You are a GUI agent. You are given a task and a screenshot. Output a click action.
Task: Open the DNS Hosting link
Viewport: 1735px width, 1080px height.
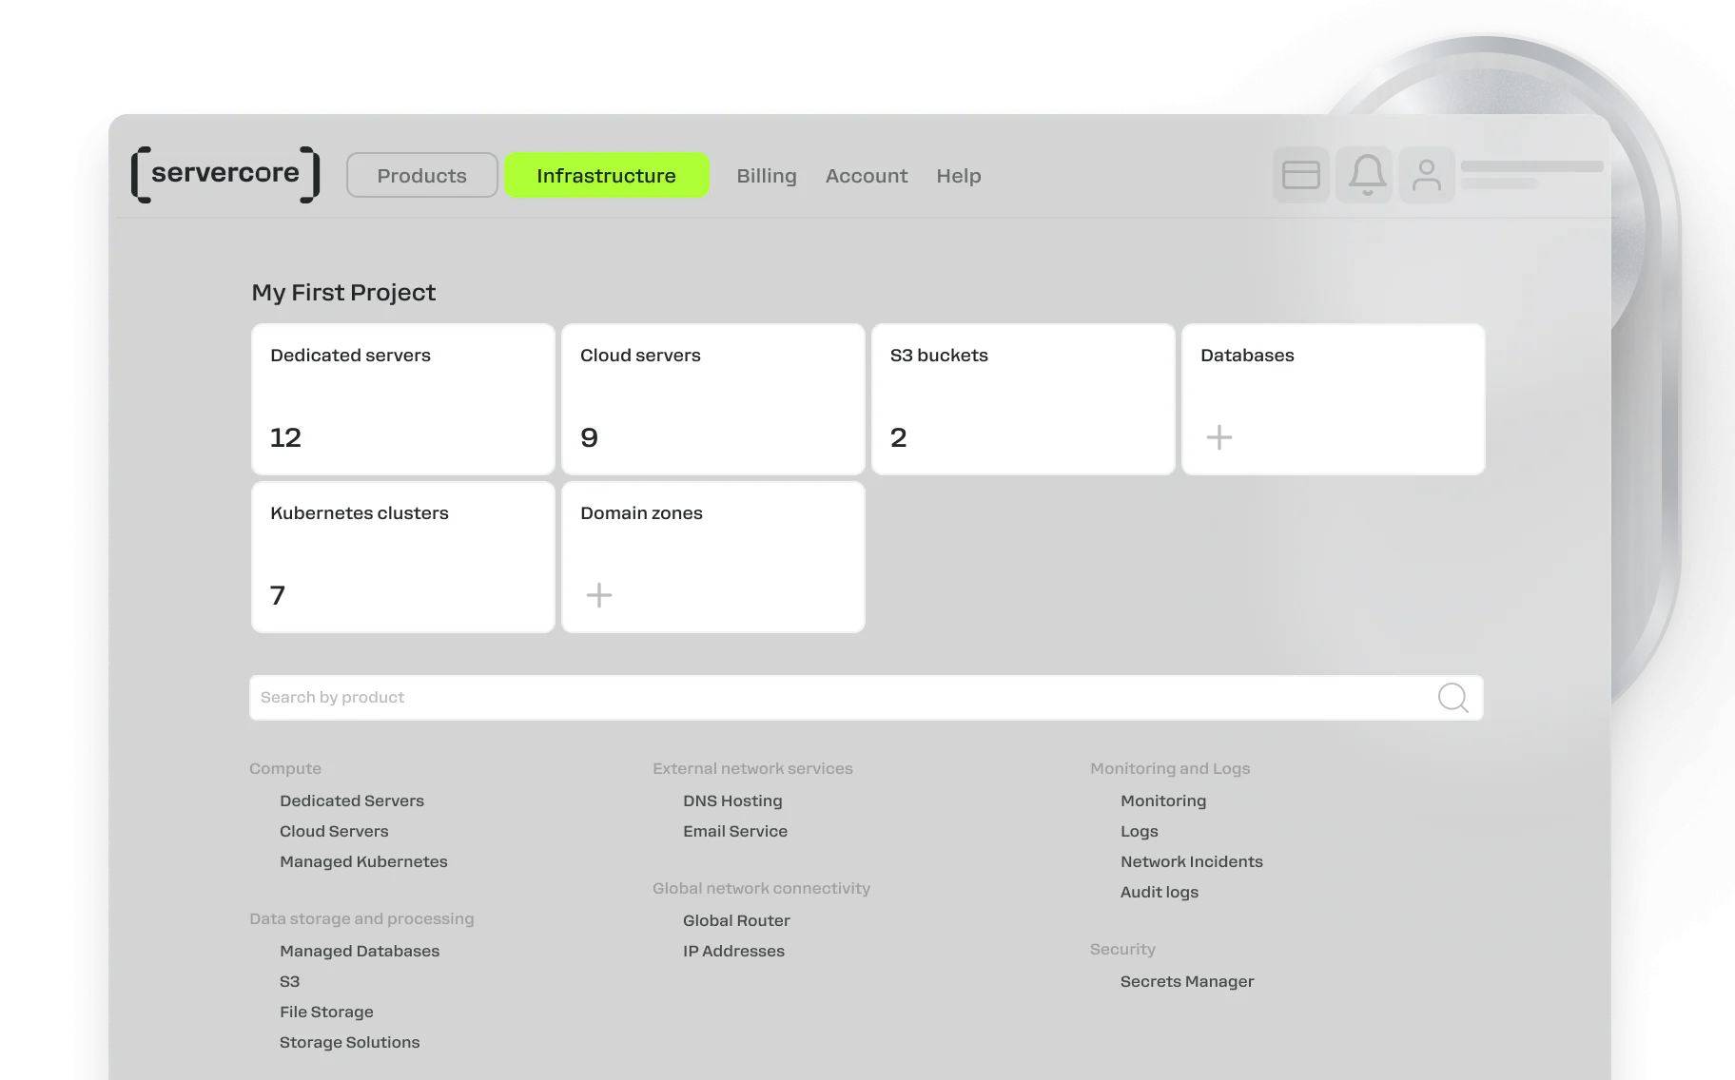pyautogui.click(x=732, y=800)
